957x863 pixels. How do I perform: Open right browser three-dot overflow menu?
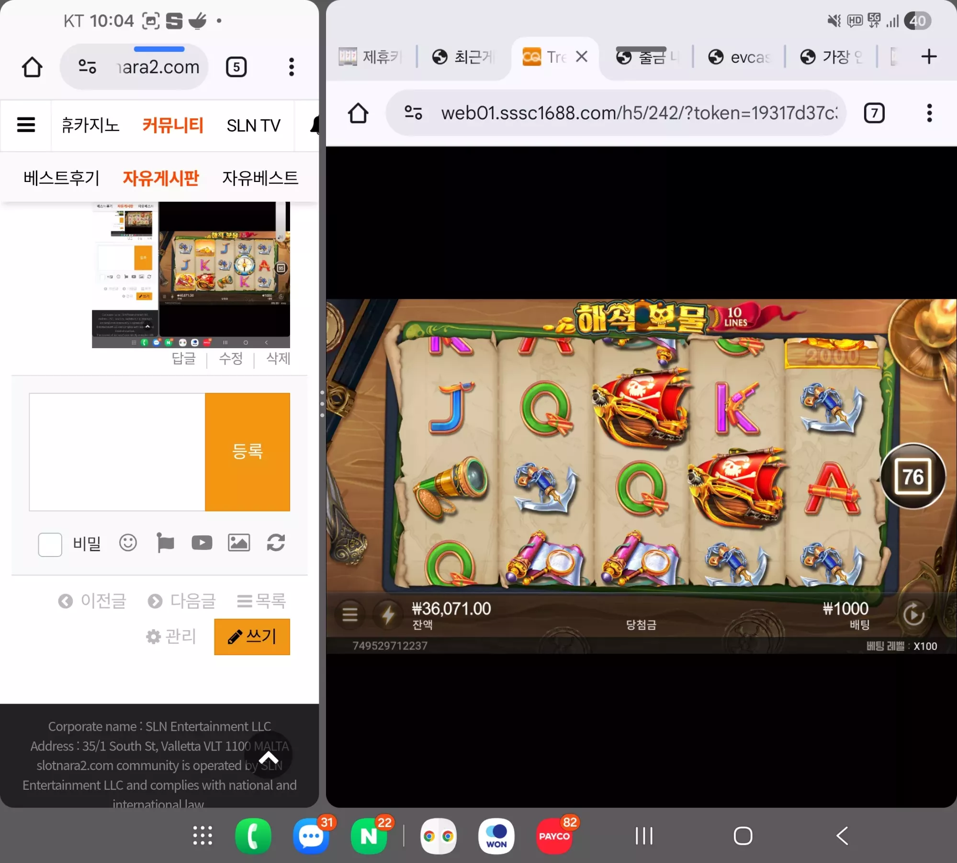929,114
